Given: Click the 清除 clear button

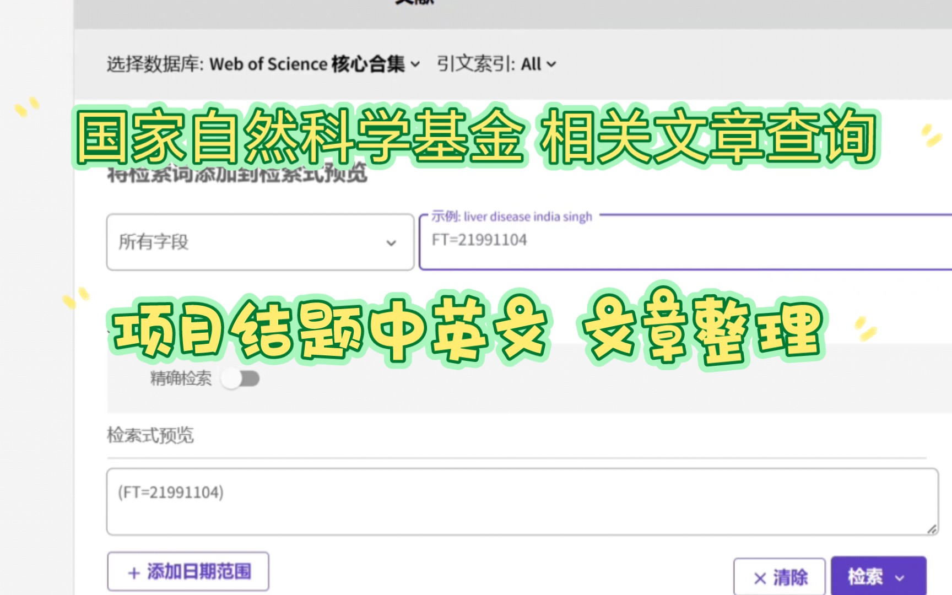Looking at the screenshot, I should 780,577.
